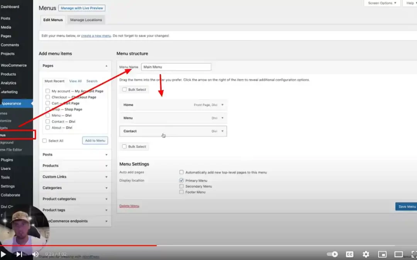Screen dimensions: 417x260
Task: Uncheck Primary Menu location
Action: 181,180
